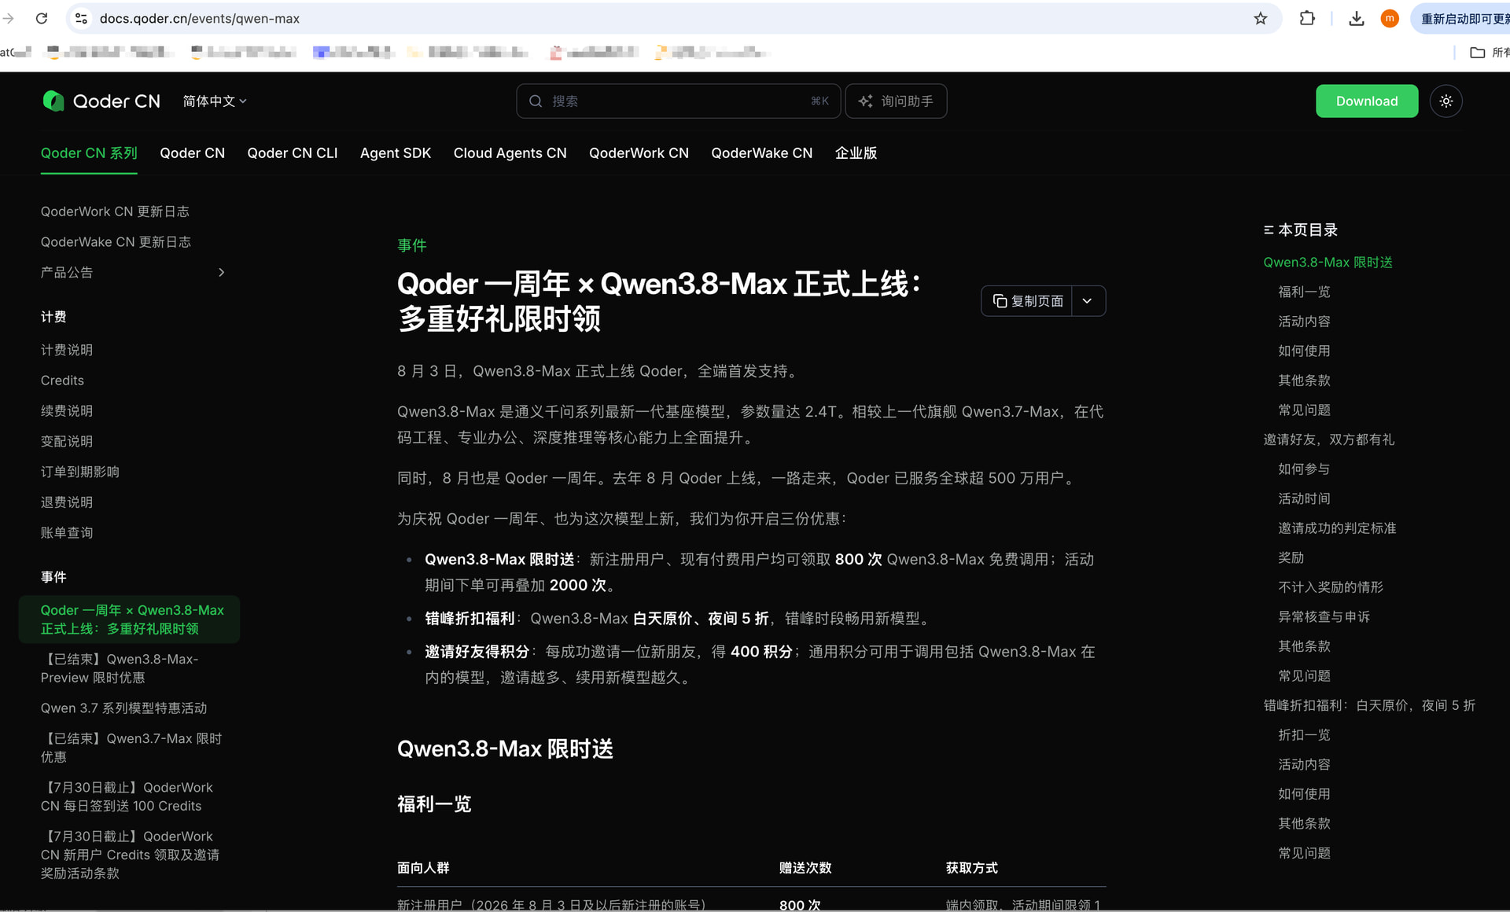Viewport: 1510px width, 912px height.
Task: Jump to 奖励 in page contents
Action: coord(1291,557)
